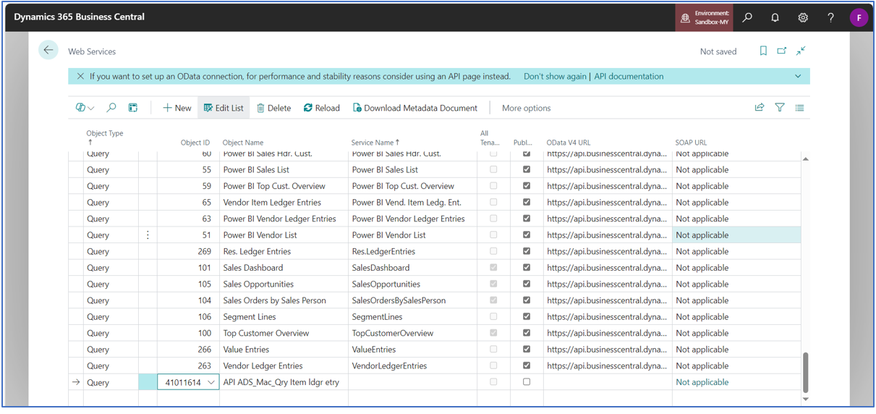This screenshot has width=876, height=414.
Task: Open the Object ID 41011614 dropdown
Action: (x=211, y=382)
